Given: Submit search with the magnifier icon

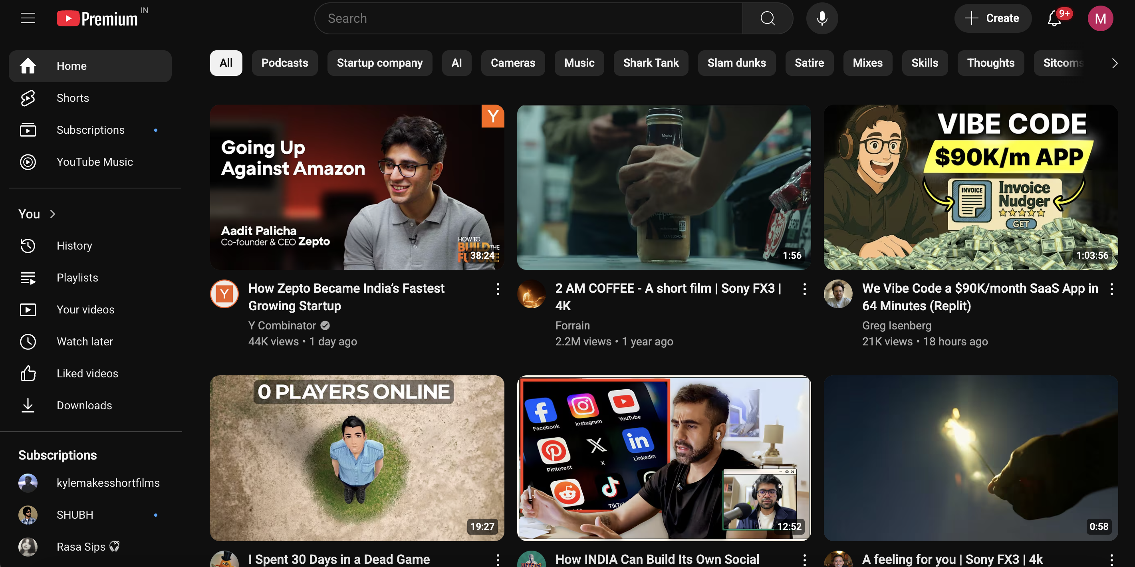Looking at the screenshot, I should 767,18.
